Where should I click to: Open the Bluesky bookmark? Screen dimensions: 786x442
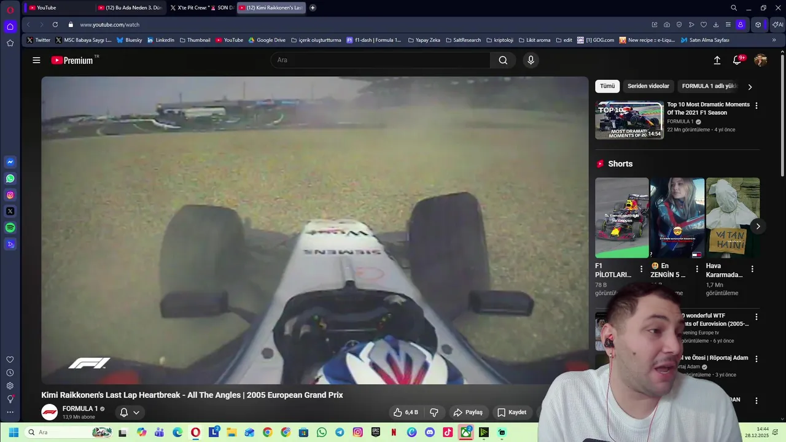pyautogui.click(x=129, y=40)
